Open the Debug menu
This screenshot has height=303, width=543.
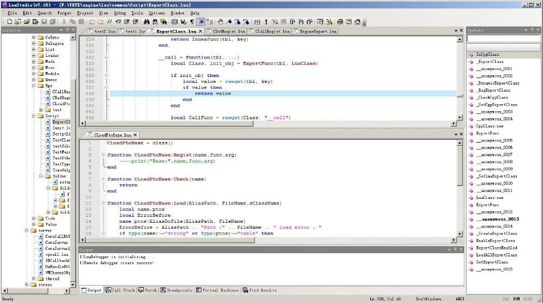coord(119,13)
